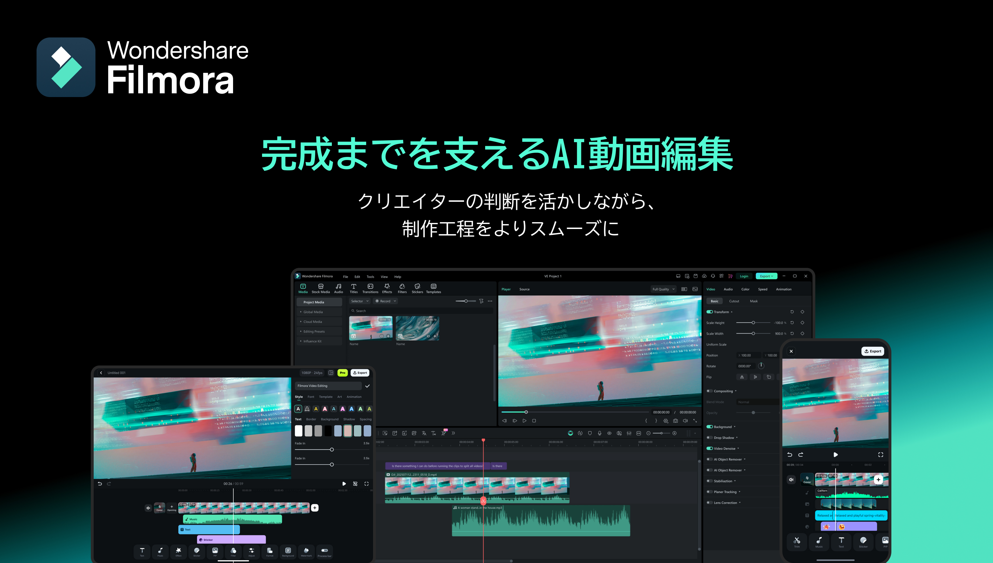Viewport: 993px width, 563px height.
Task: Click the filter icon in media panel
Action: pyautogui.click(x=481, y=301)
